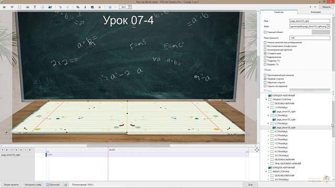Add a mask object with the M icon
This screenshot has width=335, height=188.
coord(12,7)
